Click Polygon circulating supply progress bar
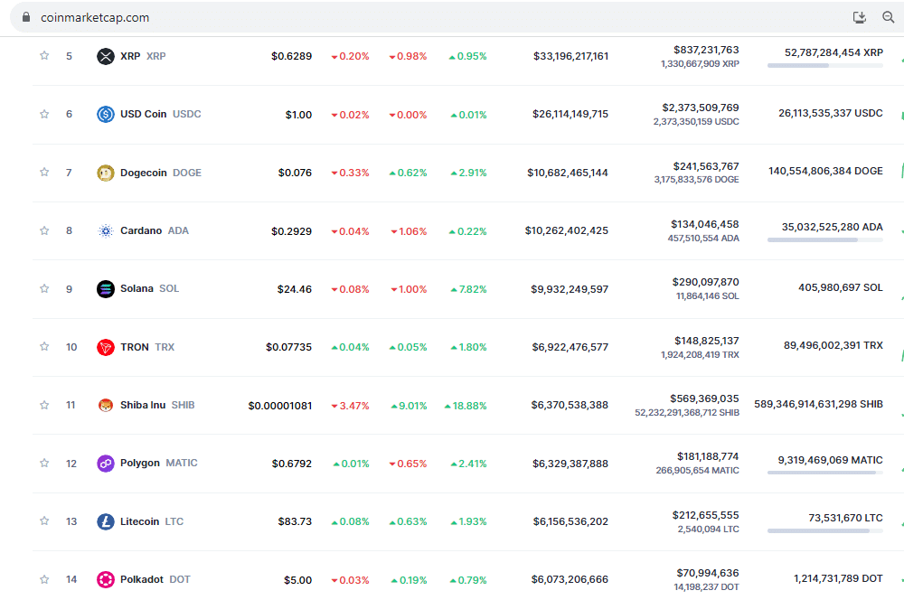Viewport: 904px width, 600px height. point(825,473)
